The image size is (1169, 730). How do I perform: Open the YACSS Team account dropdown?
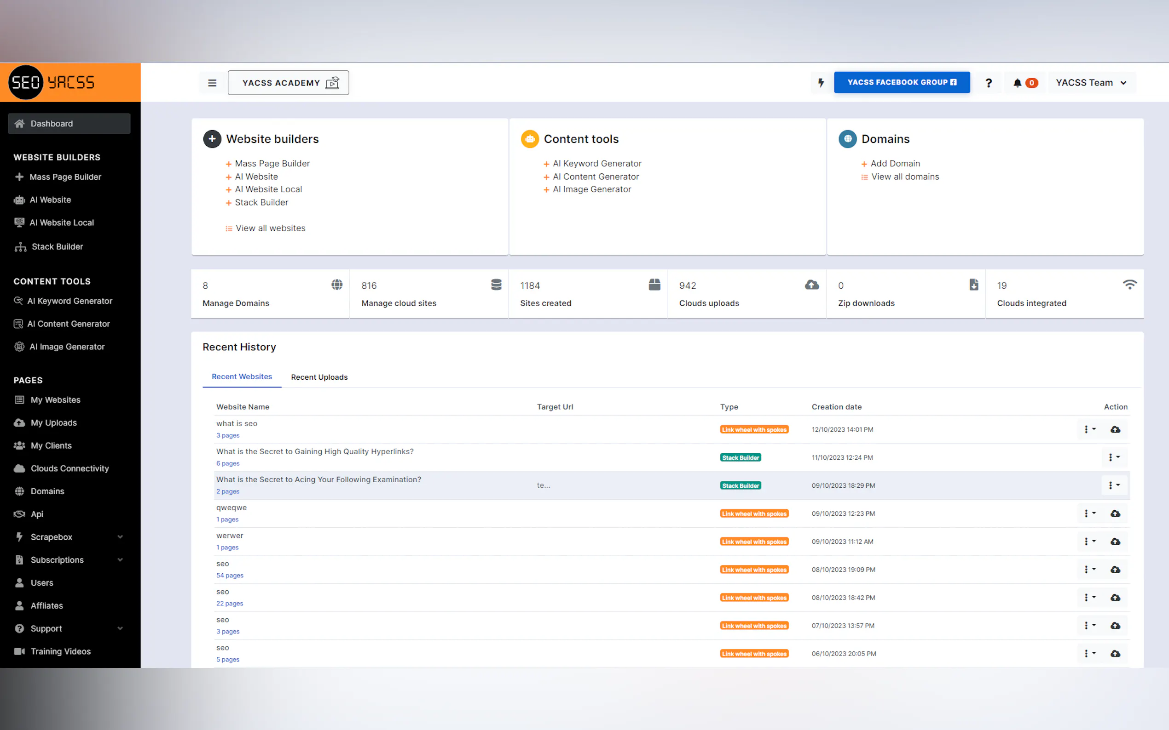[1091, 83]
